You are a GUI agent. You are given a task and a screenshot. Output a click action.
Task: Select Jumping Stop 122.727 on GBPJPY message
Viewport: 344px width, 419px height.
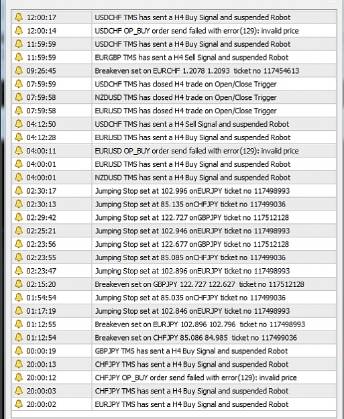click(192, 217)
